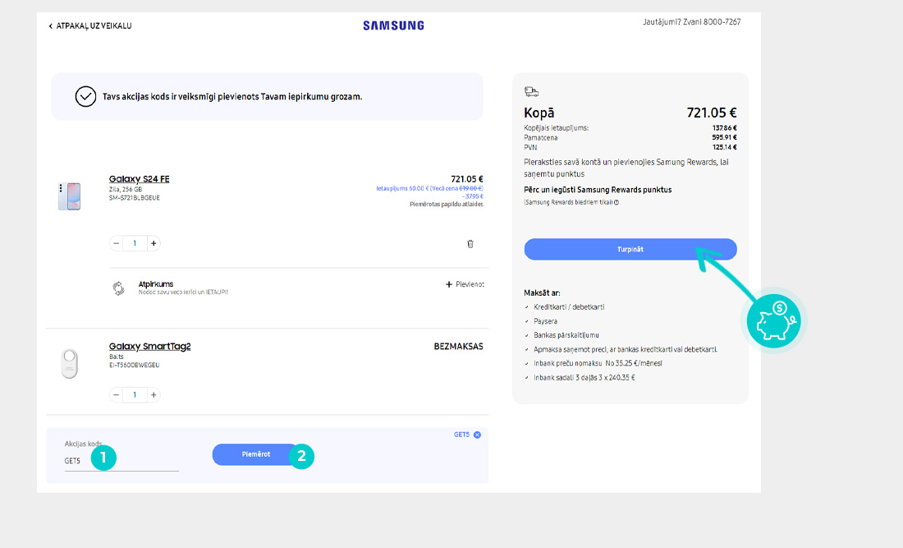
Task: Click the Samsung logo
Action: coord(393,25)
